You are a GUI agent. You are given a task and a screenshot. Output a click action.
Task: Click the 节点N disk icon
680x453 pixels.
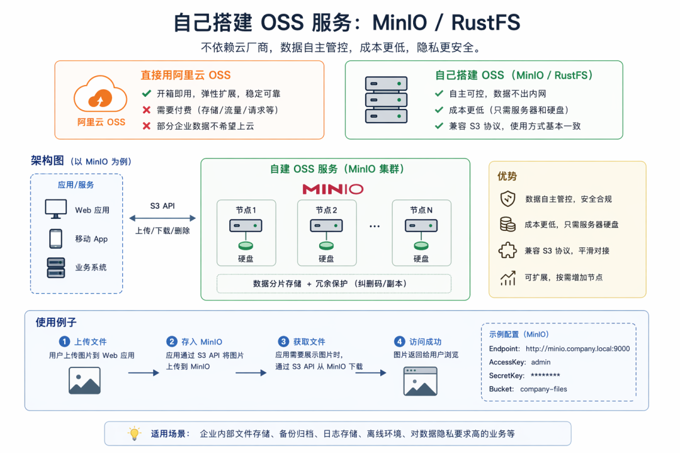point(421,246)
